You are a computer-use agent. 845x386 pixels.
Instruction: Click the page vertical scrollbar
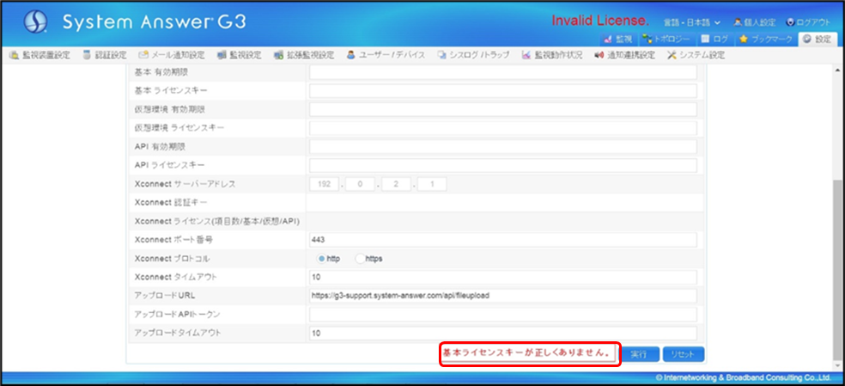[x=838, y=267]
